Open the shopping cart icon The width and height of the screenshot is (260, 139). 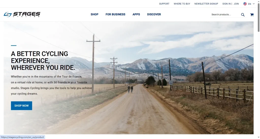(252, 15)
